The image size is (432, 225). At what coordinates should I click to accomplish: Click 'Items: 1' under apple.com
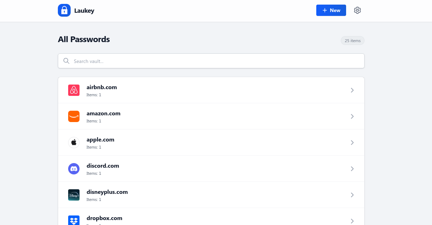(94, 147)
